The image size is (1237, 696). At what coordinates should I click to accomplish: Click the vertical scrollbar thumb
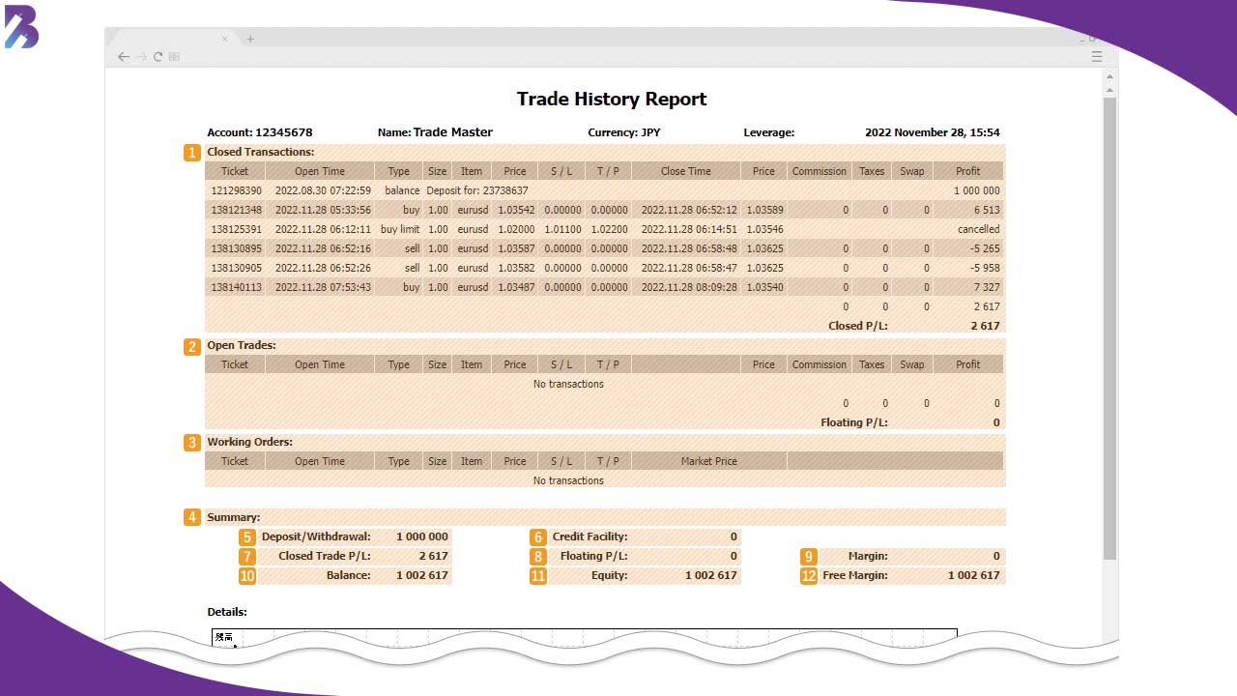[x=1110, y=329]
